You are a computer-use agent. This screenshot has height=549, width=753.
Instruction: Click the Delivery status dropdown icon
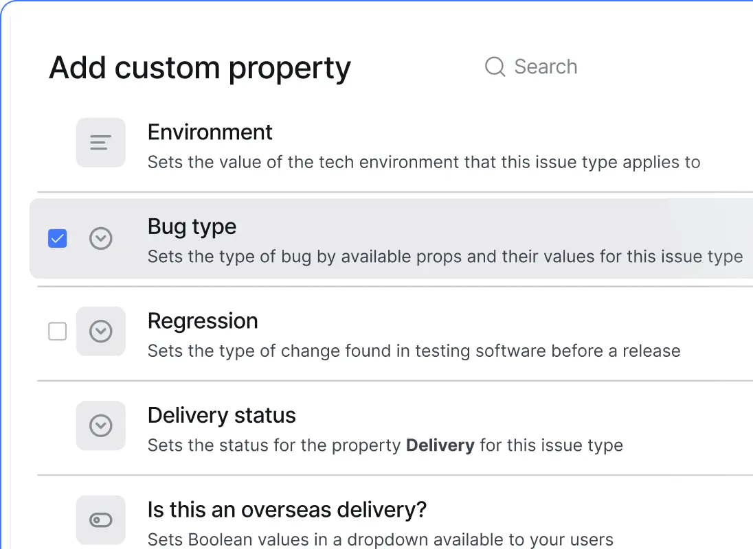coord(101,425)
